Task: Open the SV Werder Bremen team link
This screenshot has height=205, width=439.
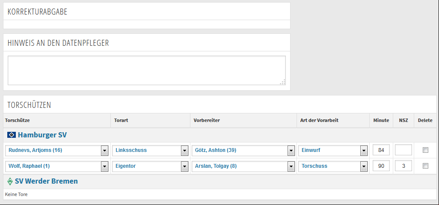Action: pyautogui.click(x=46, y=181)
